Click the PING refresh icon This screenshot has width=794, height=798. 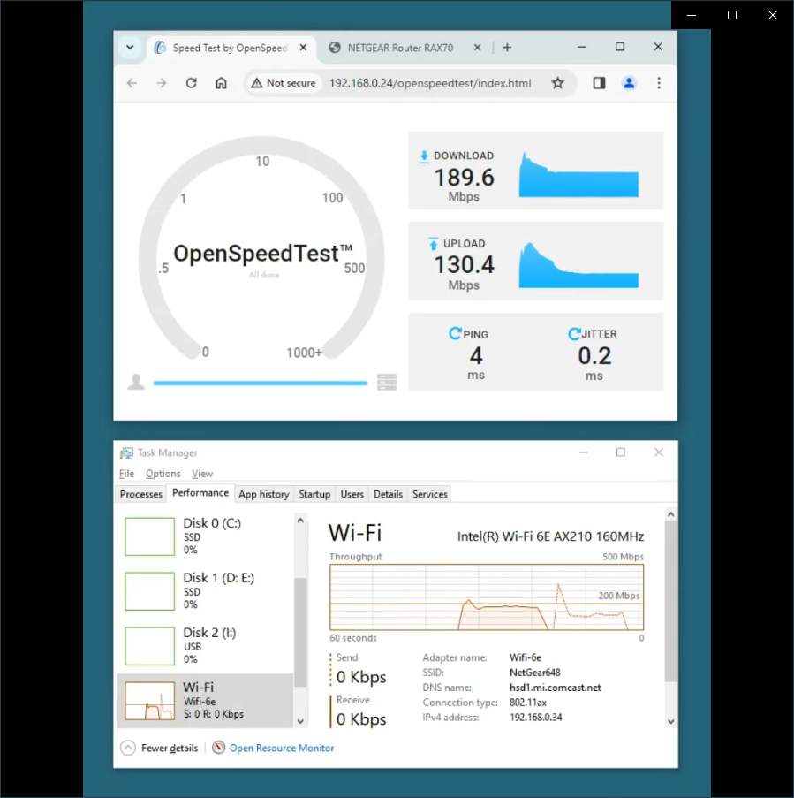(455, 334)
